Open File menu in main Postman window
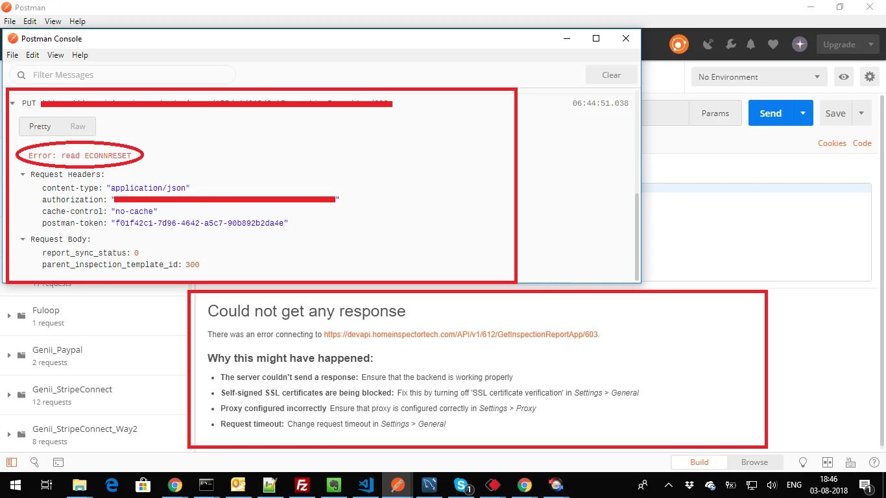 coord(10,21)
